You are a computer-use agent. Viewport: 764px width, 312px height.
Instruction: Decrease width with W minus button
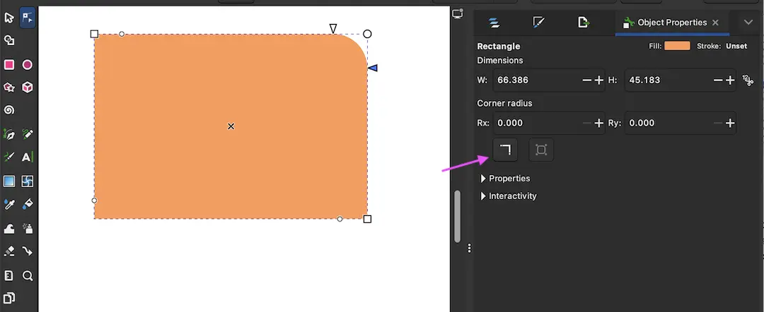587,80
